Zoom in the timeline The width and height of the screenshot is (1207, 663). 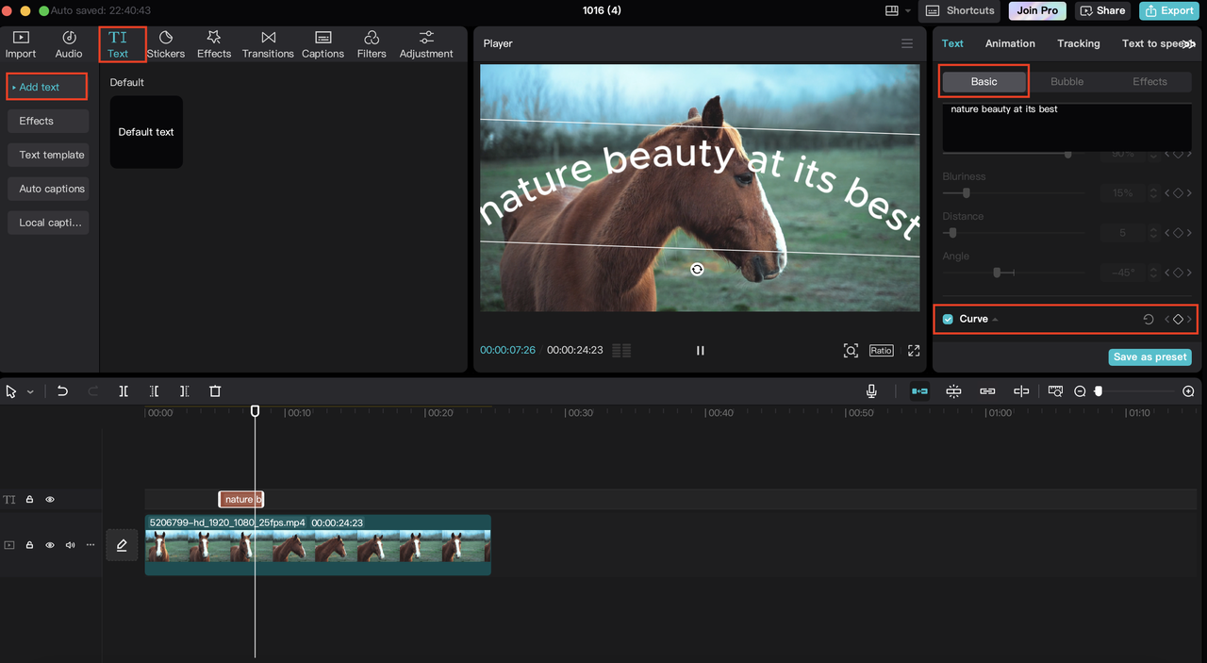(x=1188, y=391)
